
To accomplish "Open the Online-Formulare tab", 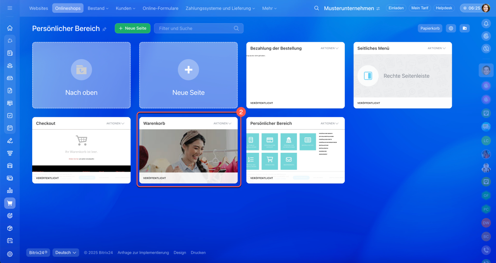I will [x=160, y=8].
